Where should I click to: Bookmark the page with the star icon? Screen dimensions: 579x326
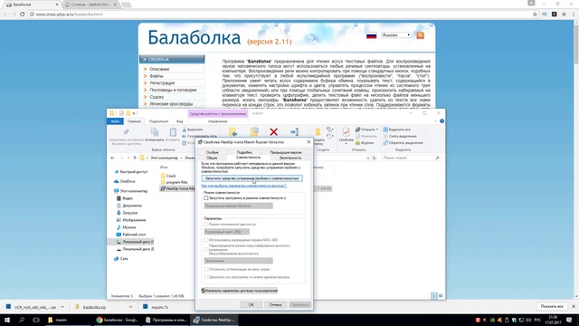coord(535,14)
